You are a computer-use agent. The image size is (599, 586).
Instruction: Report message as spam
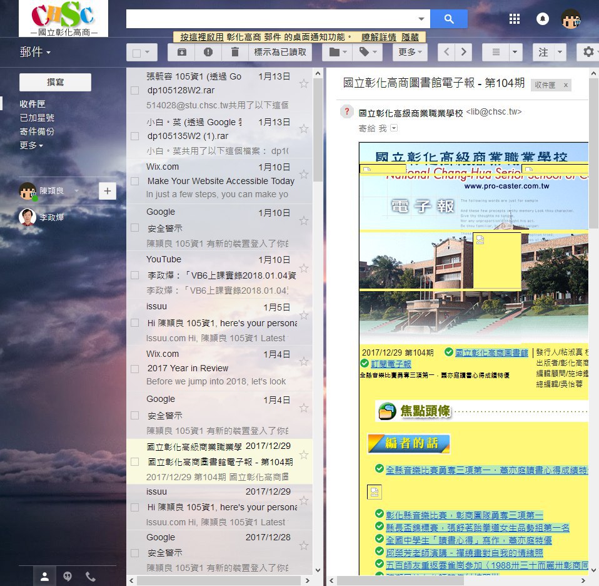coord(208,52)
